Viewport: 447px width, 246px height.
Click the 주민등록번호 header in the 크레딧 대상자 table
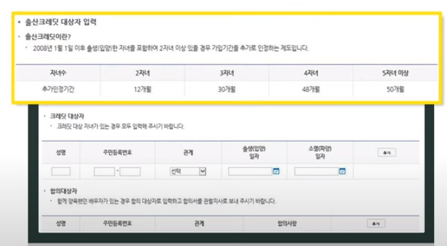click(118, 152)
